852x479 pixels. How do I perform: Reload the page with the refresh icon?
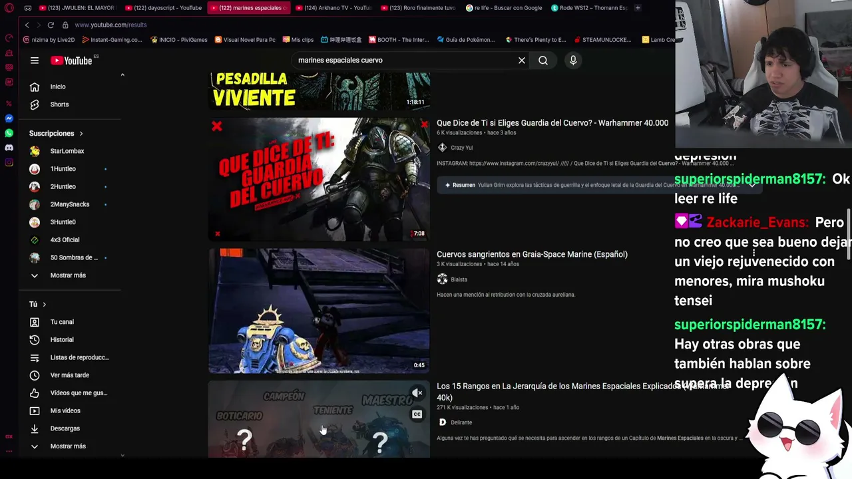(51, 25)
